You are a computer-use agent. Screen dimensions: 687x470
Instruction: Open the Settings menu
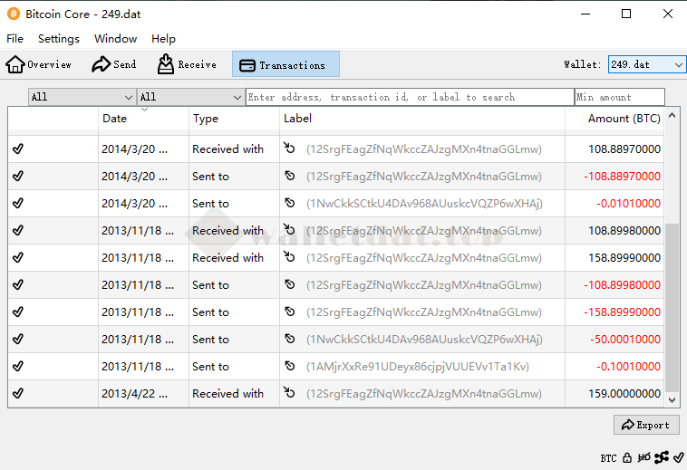[x=59, y=39]
